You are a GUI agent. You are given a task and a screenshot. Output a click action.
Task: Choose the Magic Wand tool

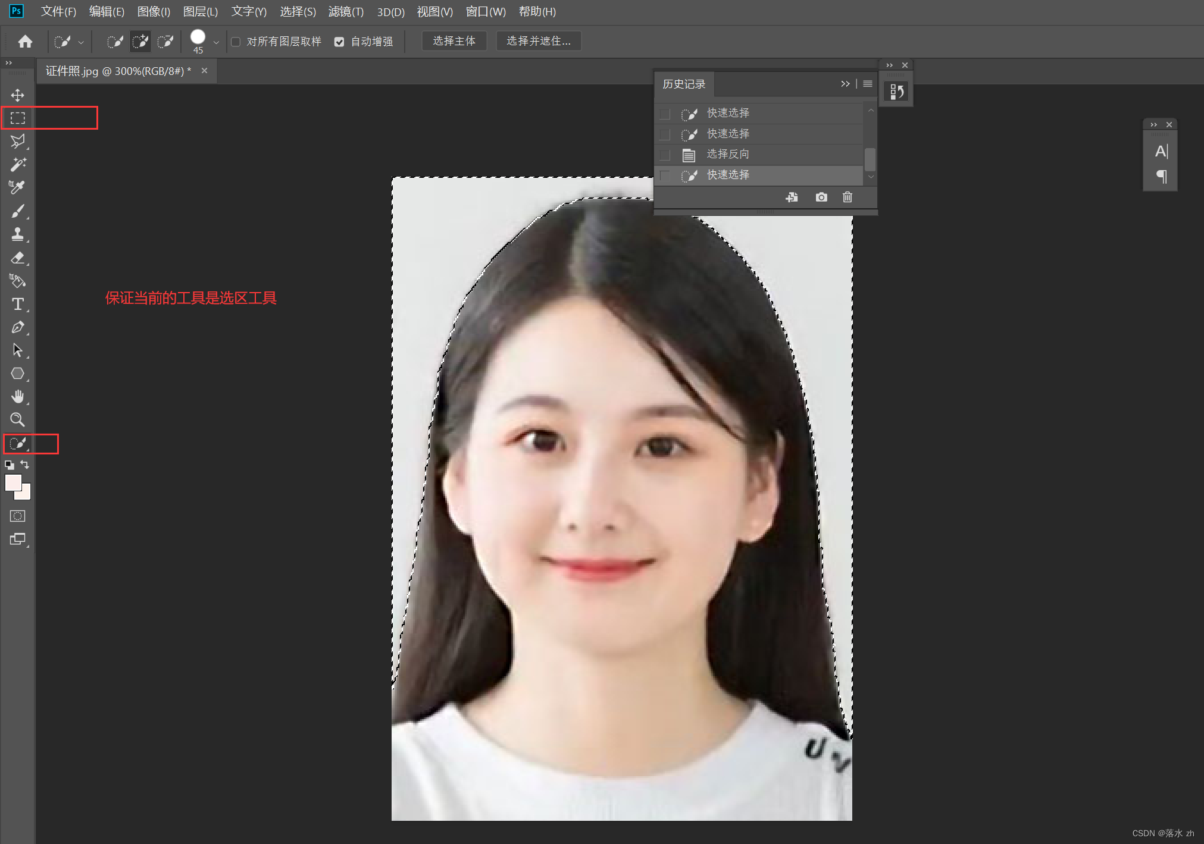(x=18, y=164)
